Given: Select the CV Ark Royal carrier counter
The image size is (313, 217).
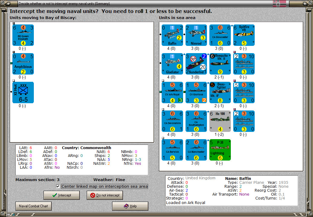Looking at the screenshot, I should point(172,93).
